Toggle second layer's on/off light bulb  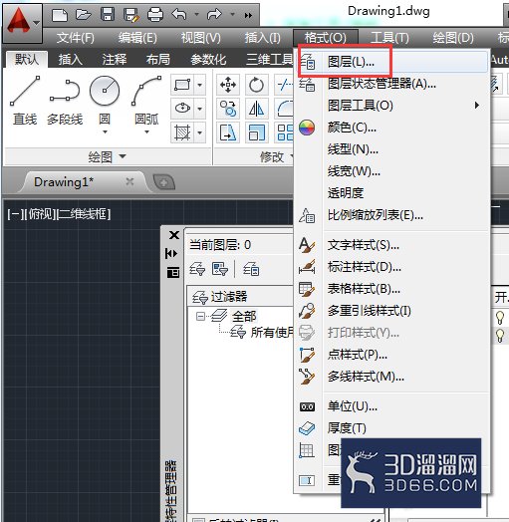tap(499, 336)
